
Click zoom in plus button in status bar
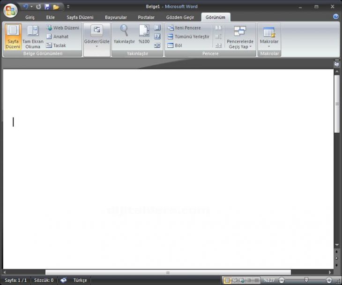coord(329,280)
